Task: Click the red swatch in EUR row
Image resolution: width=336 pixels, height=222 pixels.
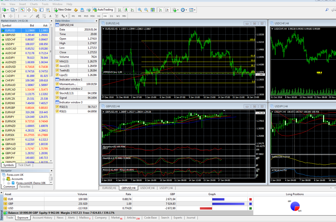Action: point(250,199)
